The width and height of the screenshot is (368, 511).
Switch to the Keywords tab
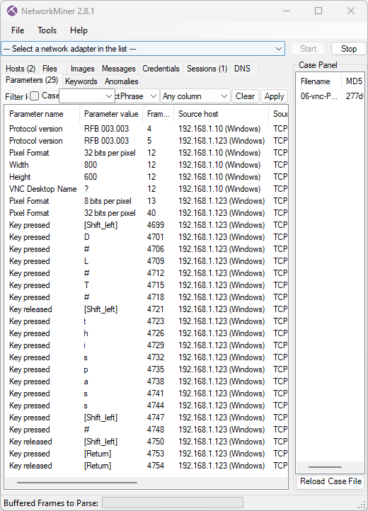click(81, 81)
